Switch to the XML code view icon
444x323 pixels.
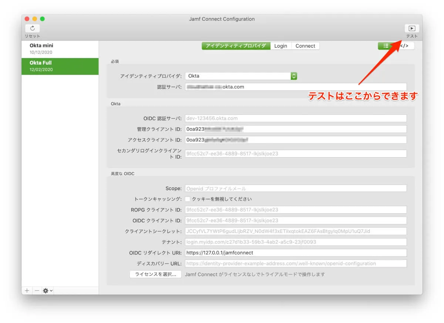[405, 46]
